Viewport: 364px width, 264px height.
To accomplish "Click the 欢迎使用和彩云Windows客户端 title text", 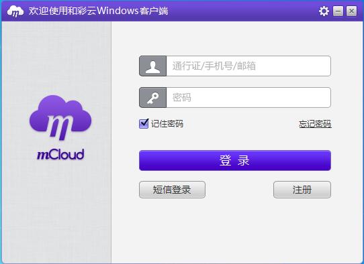I will pos(98,11).
